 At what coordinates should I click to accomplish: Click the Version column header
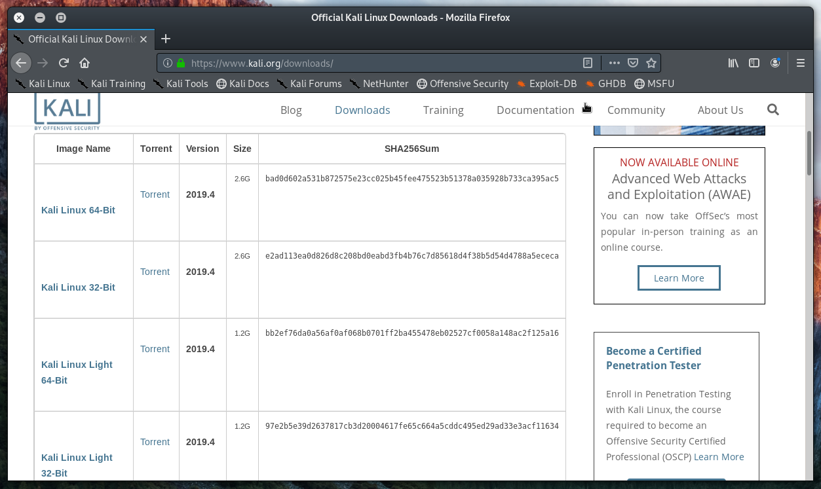(202, 149)
